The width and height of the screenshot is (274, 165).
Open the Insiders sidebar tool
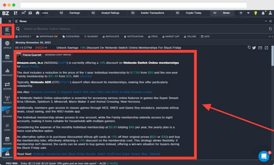[7, 141]
